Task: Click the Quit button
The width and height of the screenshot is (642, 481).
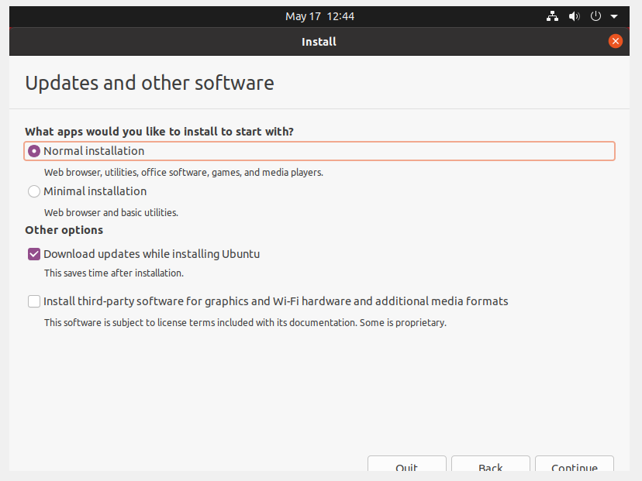Action: click(x=406, y=464)
